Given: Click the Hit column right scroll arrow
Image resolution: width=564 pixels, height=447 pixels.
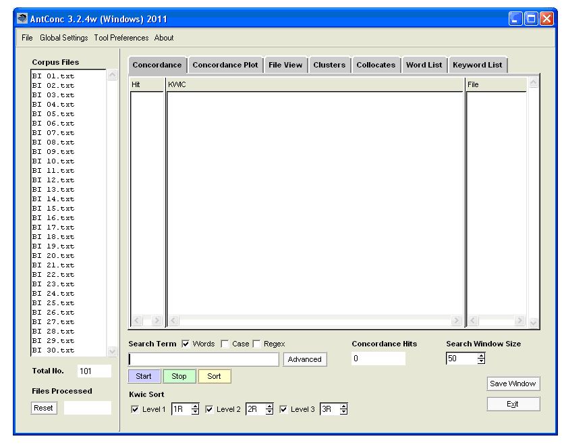Looking at the screenshot, I should tap(157, 320).
